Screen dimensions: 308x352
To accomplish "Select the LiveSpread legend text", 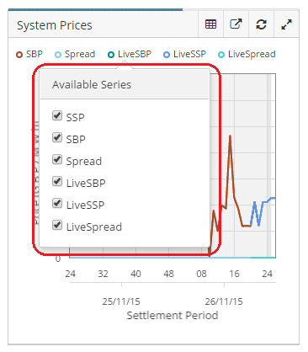I will coord(252,54).
